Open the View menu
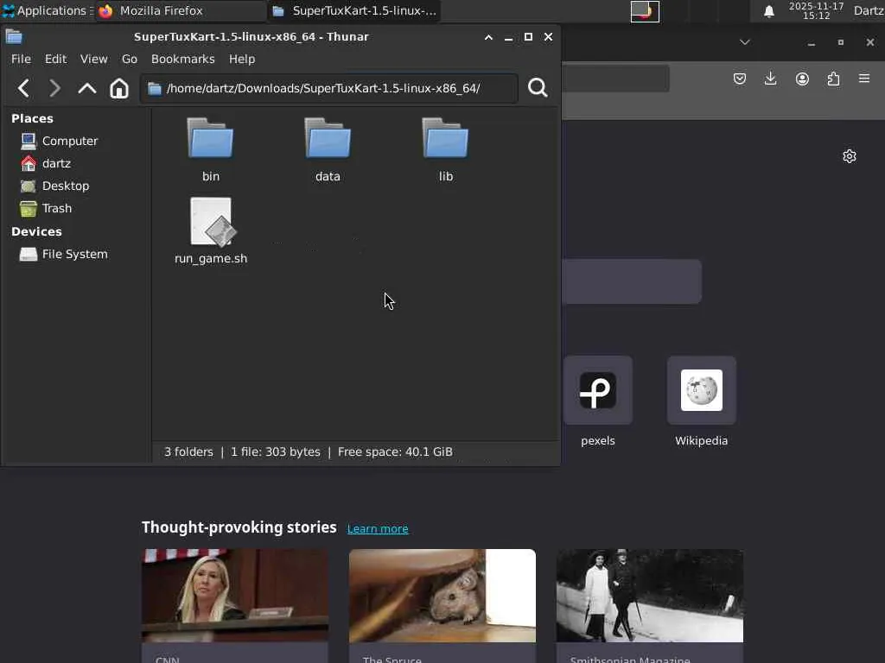The height and width of the screenshot is (663, 885). [93, 60]
